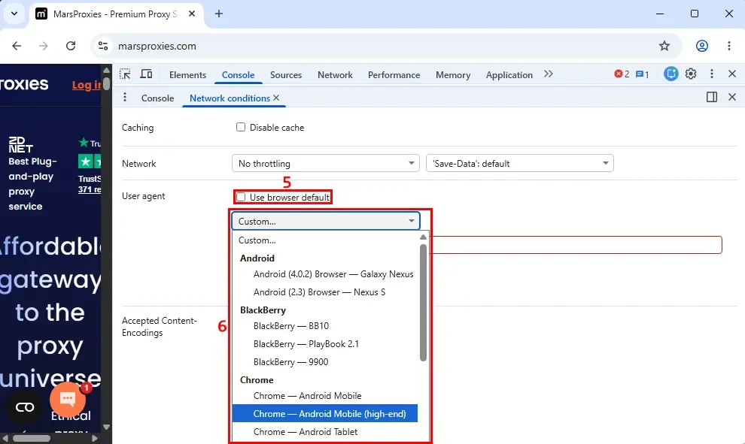Close the DevTools panel
This screenshot has height=444, width=745.
tap(732, 74)
